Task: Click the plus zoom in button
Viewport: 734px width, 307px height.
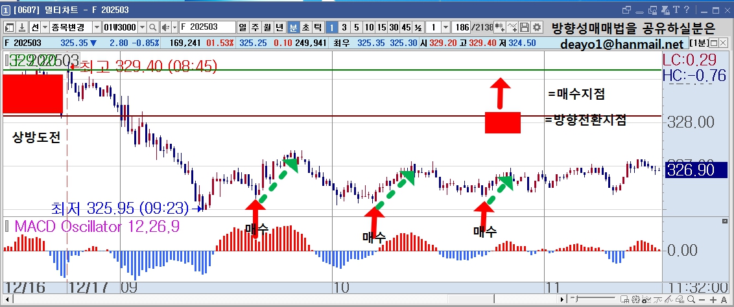Action: 713,299
